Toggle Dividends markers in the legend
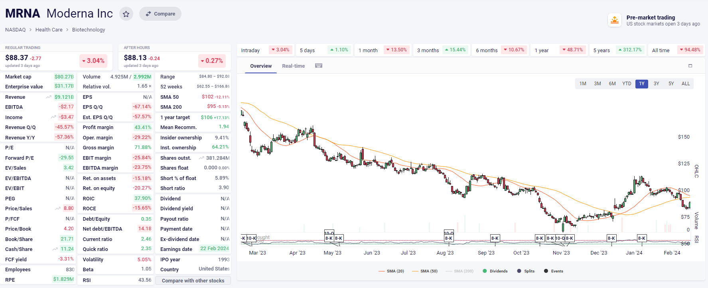708x288 pixels. [x=495, y=271]
